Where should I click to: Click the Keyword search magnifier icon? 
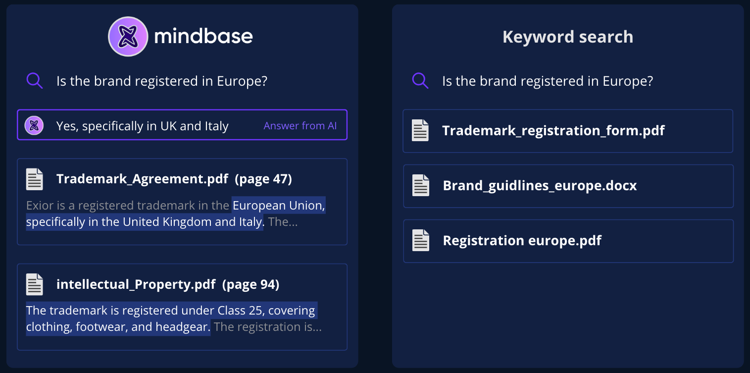pos(420,81)
